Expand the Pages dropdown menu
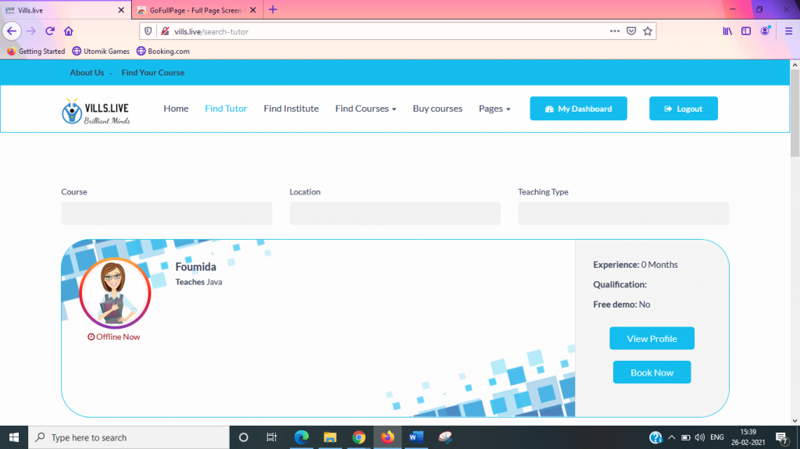This screenshot has height=449, width=800. 495,109
